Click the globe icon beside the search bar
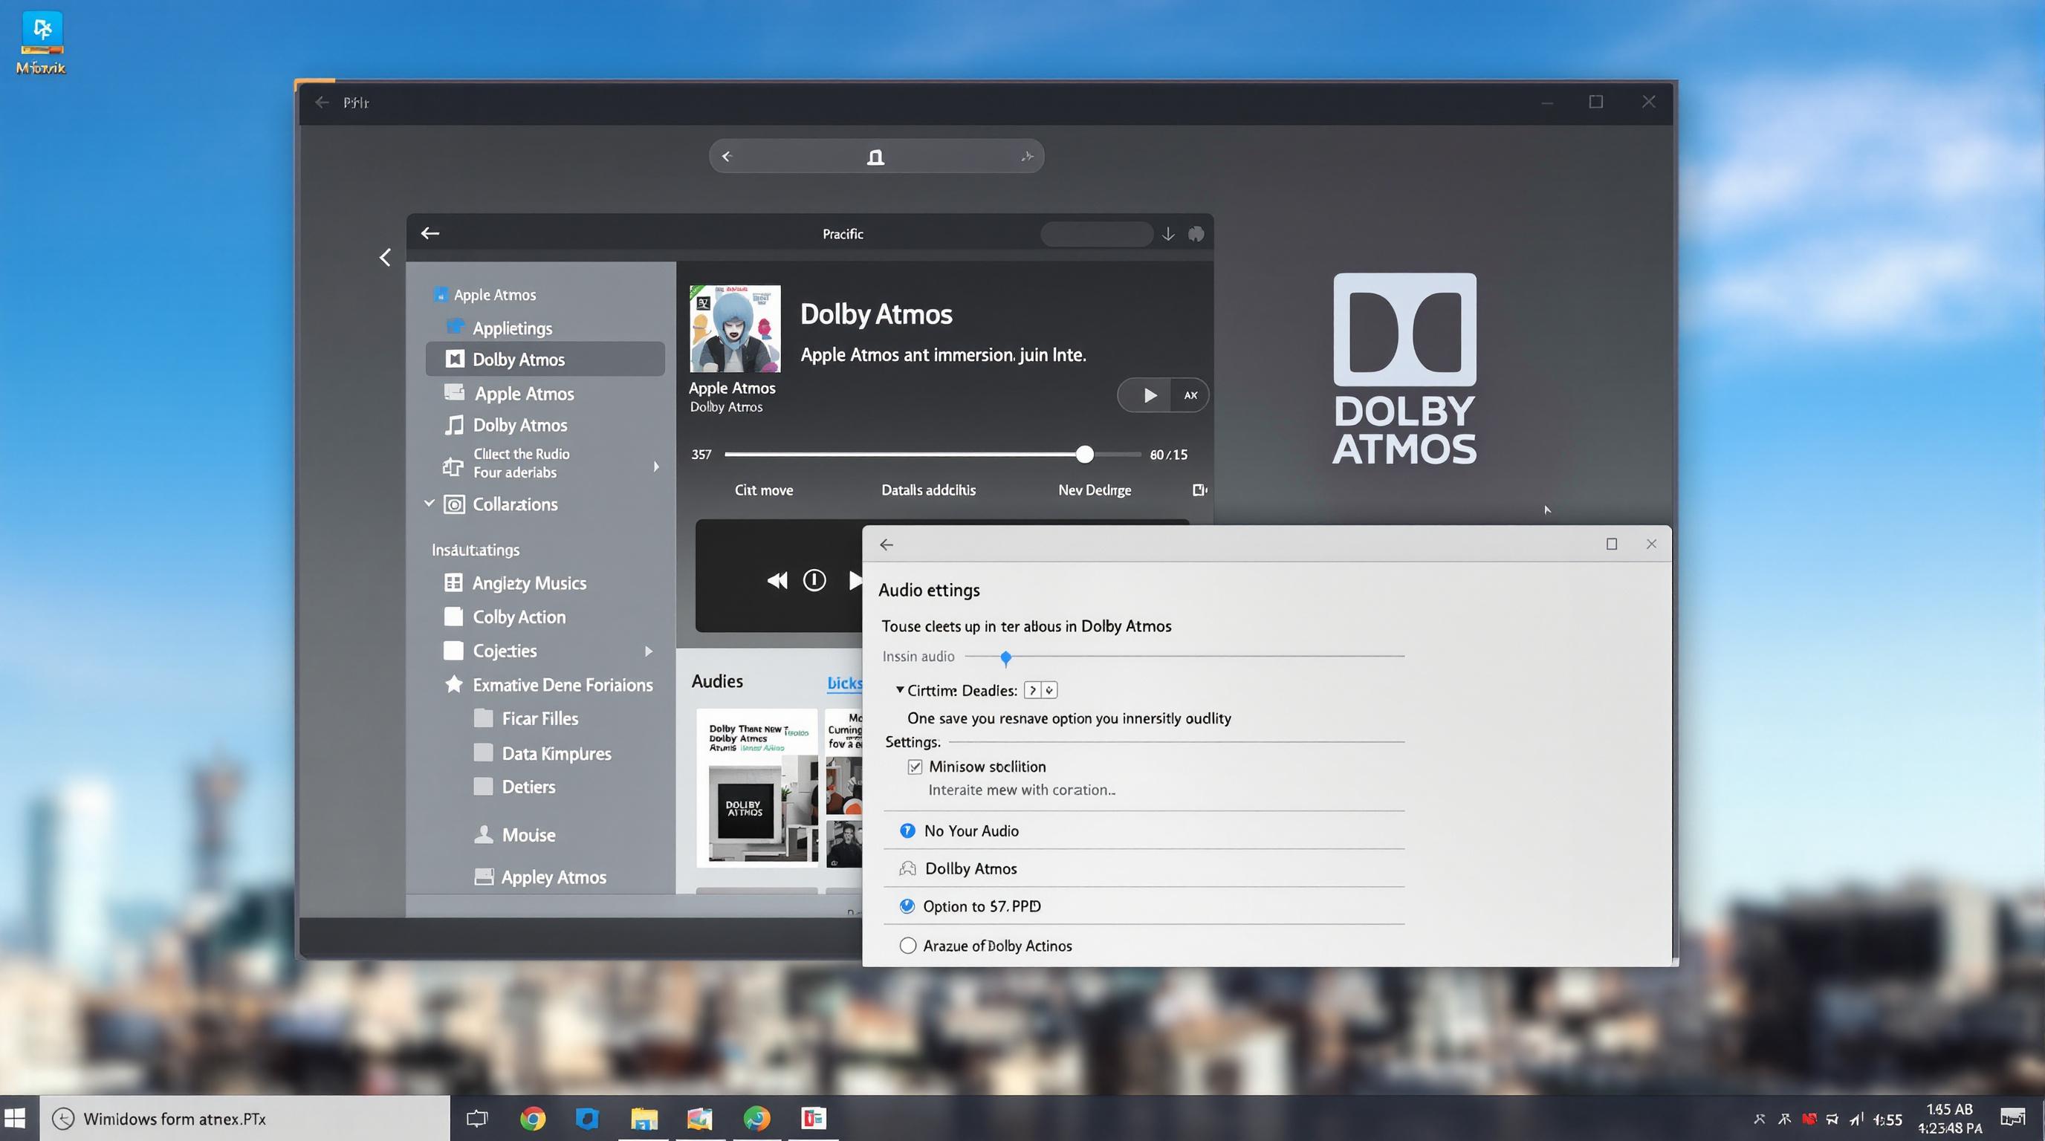 coord(1195,233)
